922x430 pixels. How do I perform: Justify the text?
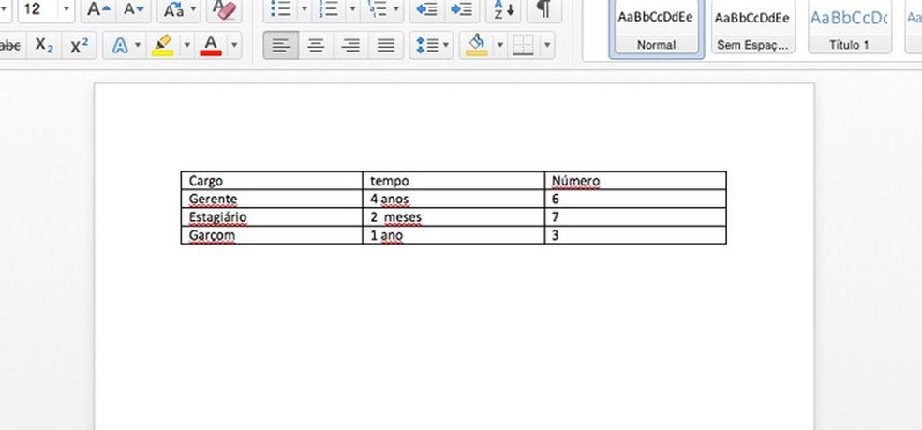[x=386, y=45]
